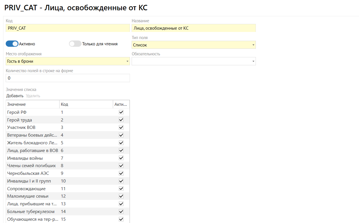This screenshot has width=359, height=223.
Task: Uncheck active checkbox for Чернобыльская АЭС
Action: (121, 173)
